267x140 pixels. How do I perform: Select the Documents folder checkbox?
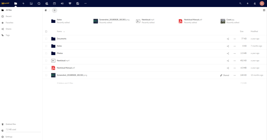click(x=46, y=39)
